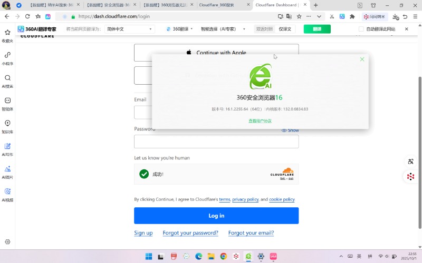This screenshot has height=263, width=422.
Task: Open the extensions puzzle icon
Action: tap(352, 17)
